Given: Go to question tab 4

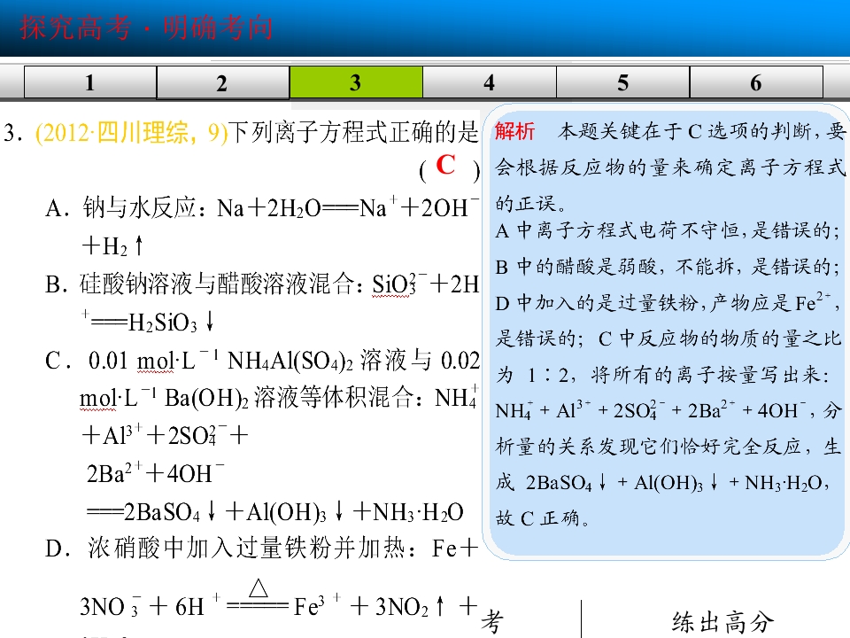Looking at the screenshot, I should coord(490,82).
